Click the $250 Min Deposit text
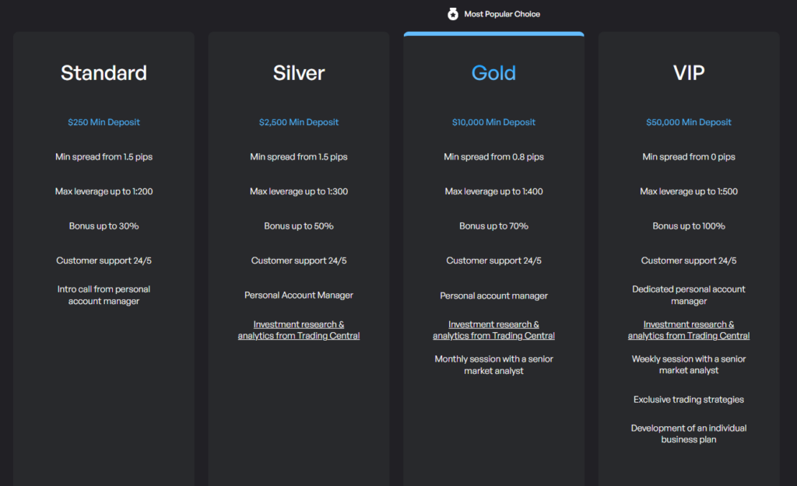The width and height of the screenshot is (797, 486). click(104, 122)
